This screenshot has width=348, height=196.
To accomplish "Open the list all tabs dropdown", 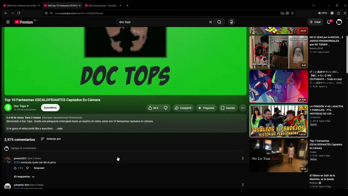I will point(313,5).
